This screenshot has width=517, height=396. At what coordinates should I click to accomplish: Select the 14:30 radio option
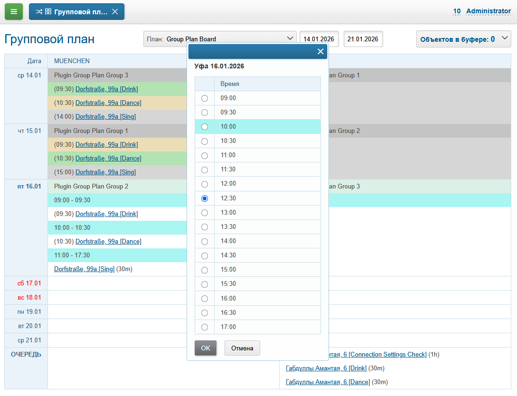pos(205,255)
